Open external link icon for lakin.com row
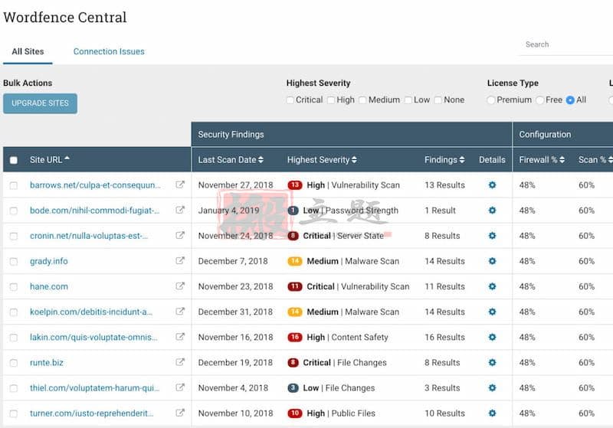 tap(180, 337)
